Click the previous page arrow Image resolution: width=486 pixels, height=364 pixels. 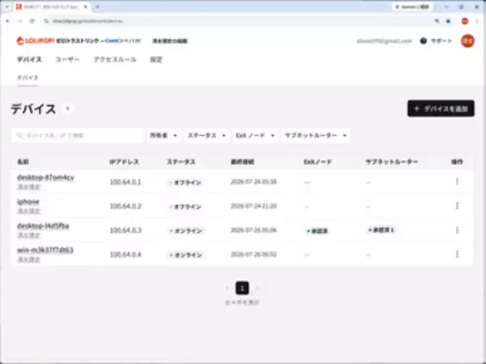click(227, 288)
